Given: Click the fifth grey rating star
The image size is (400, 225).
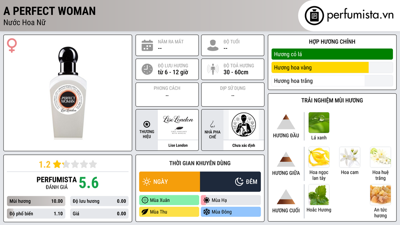Looking at the screenshot, I should 93,164.
